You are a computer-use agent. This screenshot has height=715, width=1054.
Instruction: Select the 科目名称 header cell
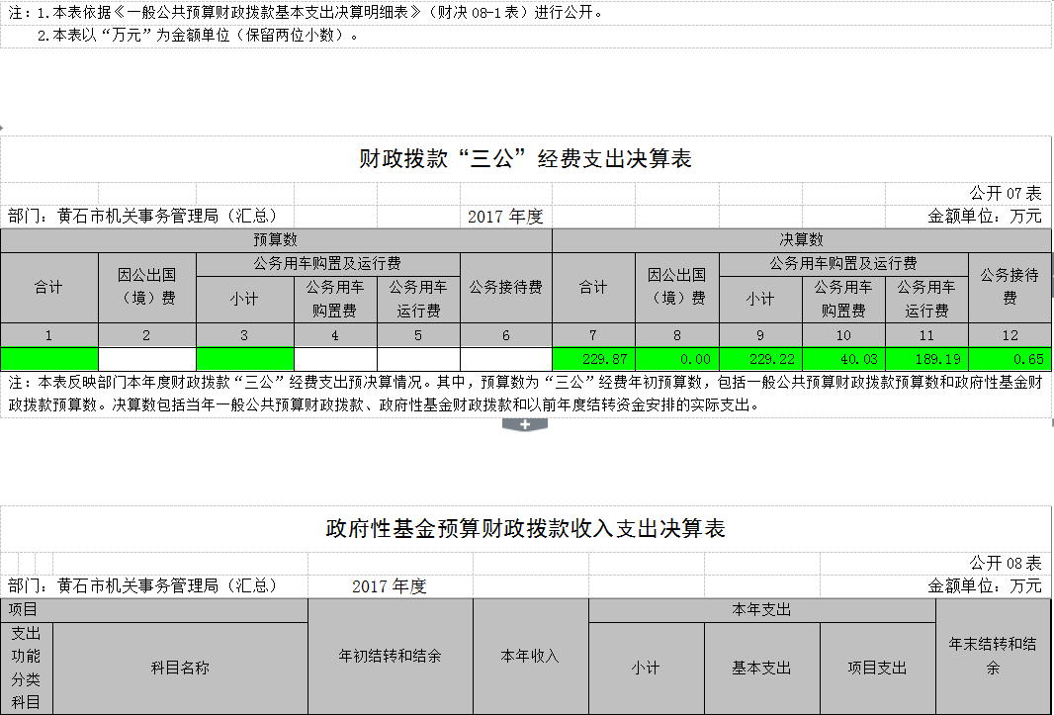(180, 668)
